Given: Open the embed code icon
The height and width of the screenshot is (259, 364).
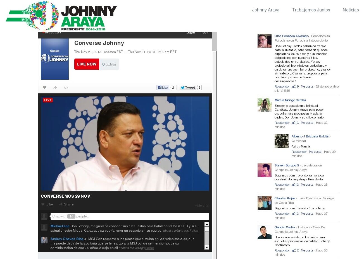Looking at the screenshot, I should coord(66,88).
